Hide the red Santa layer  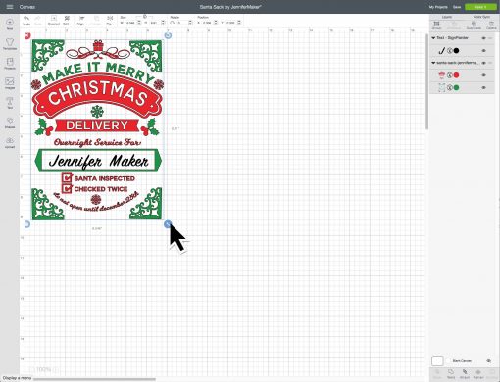[484, 75]
